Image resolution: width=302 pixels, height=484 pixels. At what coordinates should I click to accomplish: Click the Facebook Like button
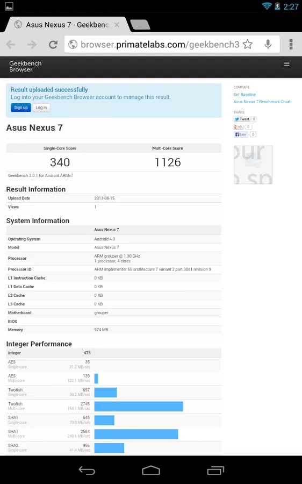(x=241, y=134)
